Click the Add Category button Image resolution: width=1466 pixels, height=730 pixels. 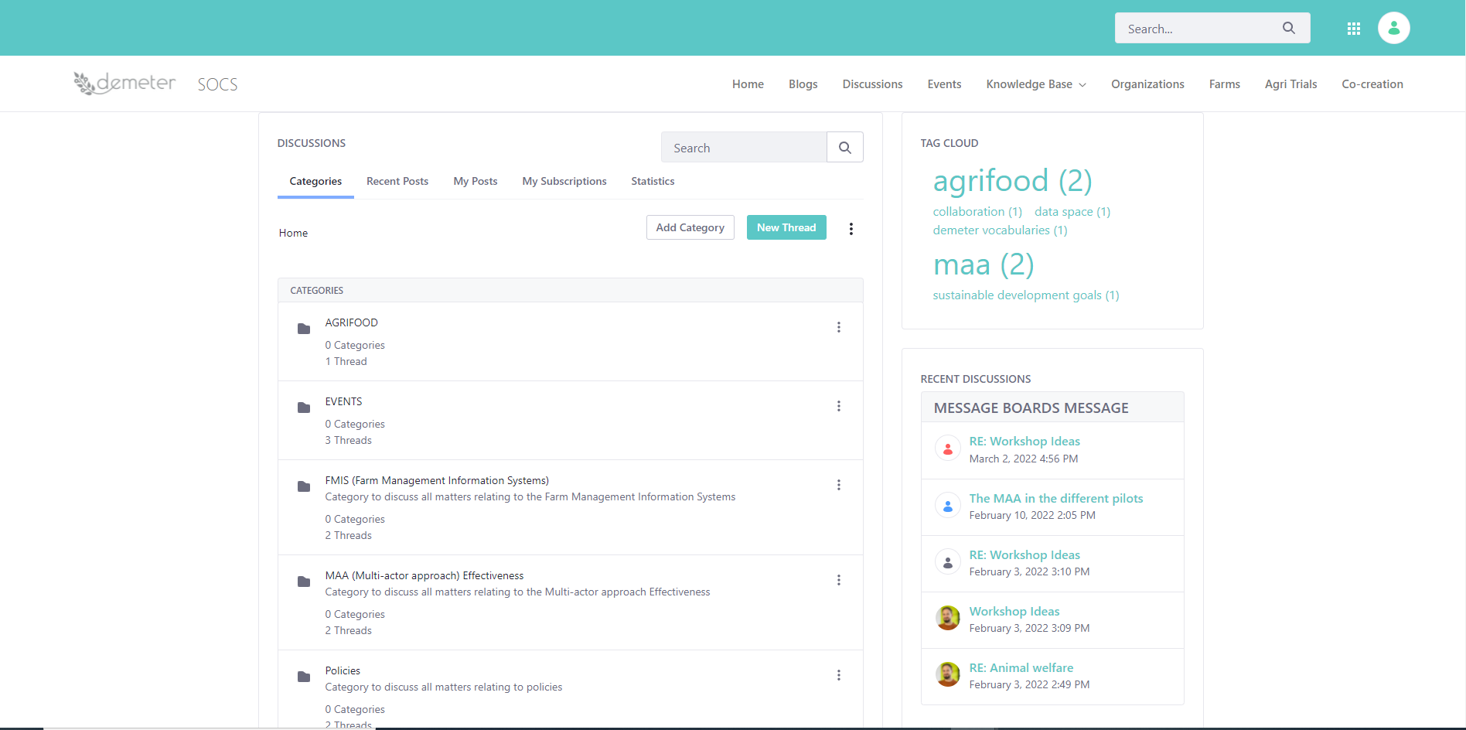coord(690,227)
